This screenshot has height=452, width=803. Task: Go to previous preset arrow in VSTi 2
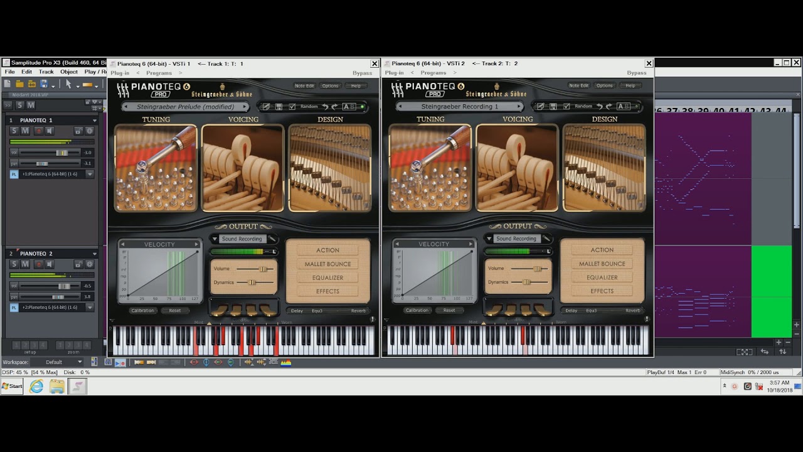[400, 107]
